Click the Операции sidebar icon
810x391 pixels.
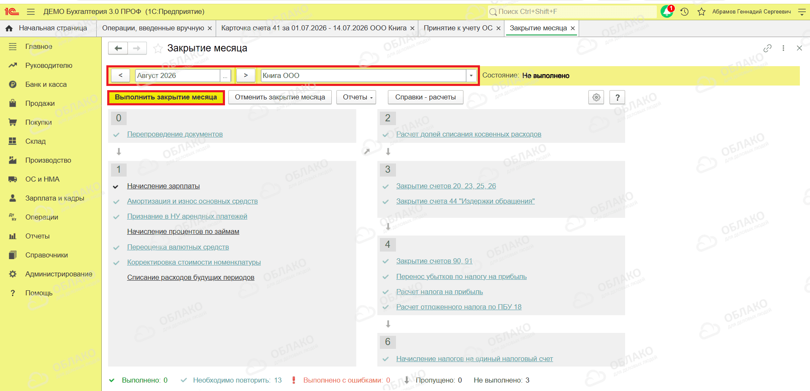[13, 217]
